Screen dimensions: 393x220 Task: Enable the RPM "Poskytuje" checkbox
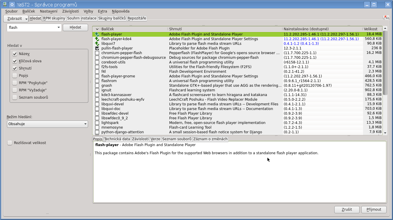coord(15,83)
